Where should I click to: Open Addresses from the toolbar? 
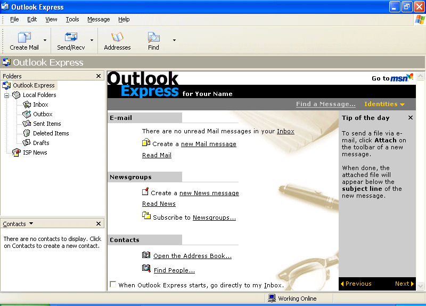(117, 38)
